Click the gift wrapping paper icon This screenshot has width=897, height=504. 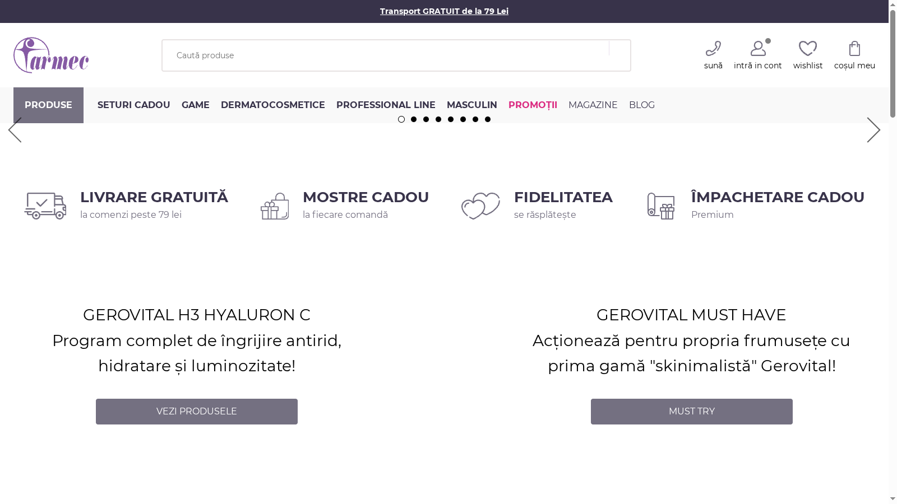(x=661, y=206)
